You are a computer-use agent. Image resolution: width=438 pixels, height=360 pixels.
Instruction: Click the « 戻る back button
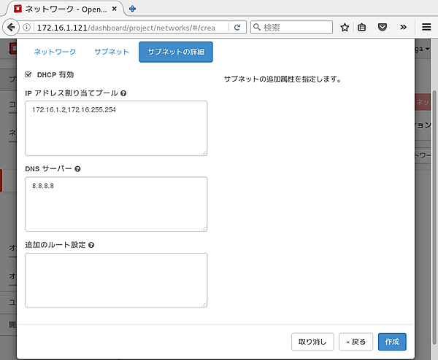356,342
